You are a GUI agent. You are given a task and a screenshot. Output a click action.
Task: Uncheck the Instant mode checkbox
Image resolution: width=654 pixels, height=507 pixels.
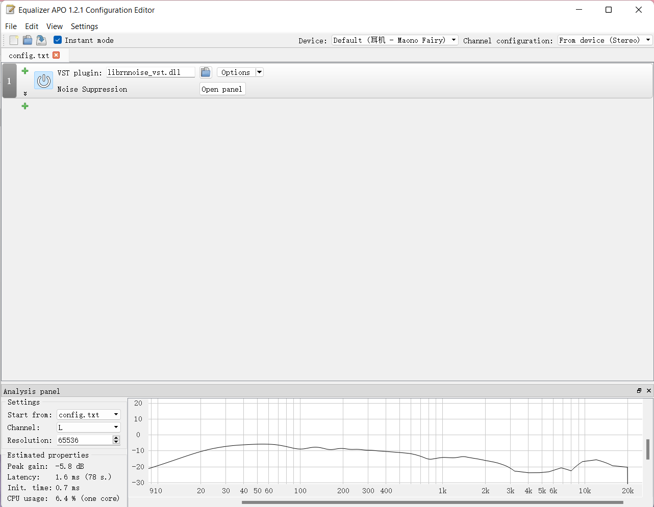(x=58, y=40)
